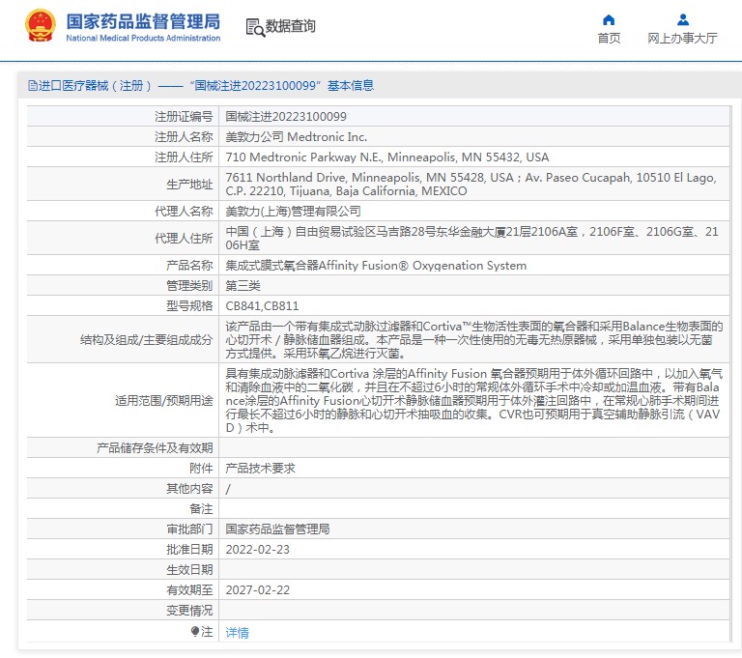Click the 国家药品监督管理局 site title
The height and width of the screenshot is (658, 742).
[143, 20]
